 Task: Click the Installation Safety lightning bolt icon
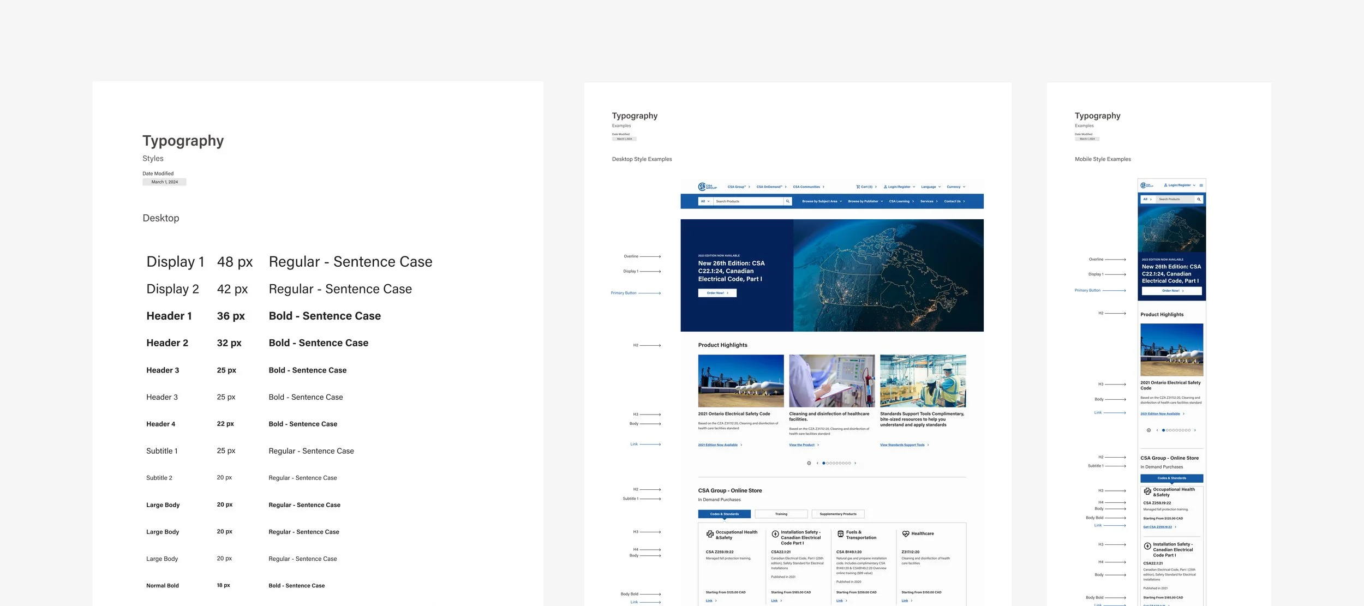point(776,535)
